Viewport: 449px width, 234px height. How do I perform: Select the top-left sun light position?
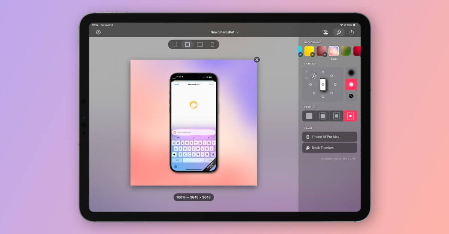314,76
